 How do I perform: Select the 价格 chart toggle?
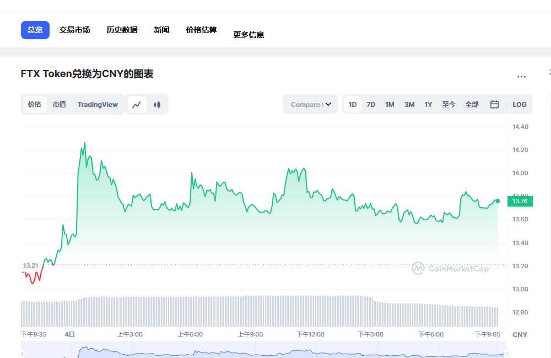(34, 104)
